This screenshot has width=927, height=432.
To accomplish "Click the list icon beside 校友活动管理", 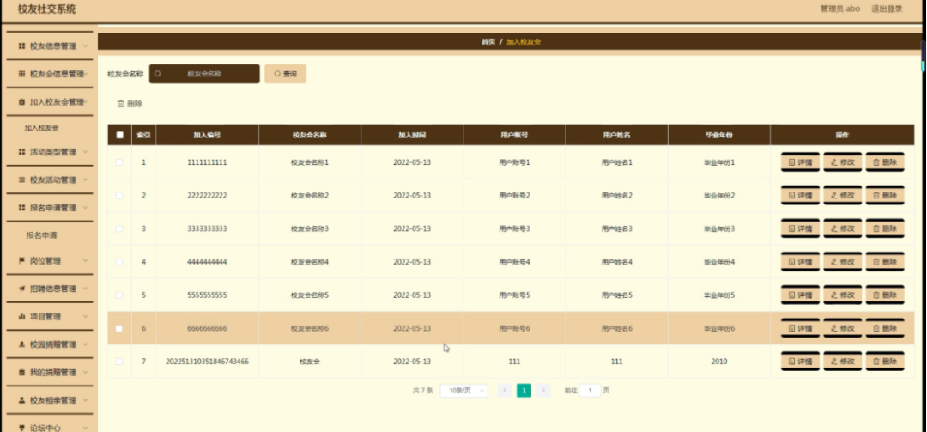I will coord(21,179).
